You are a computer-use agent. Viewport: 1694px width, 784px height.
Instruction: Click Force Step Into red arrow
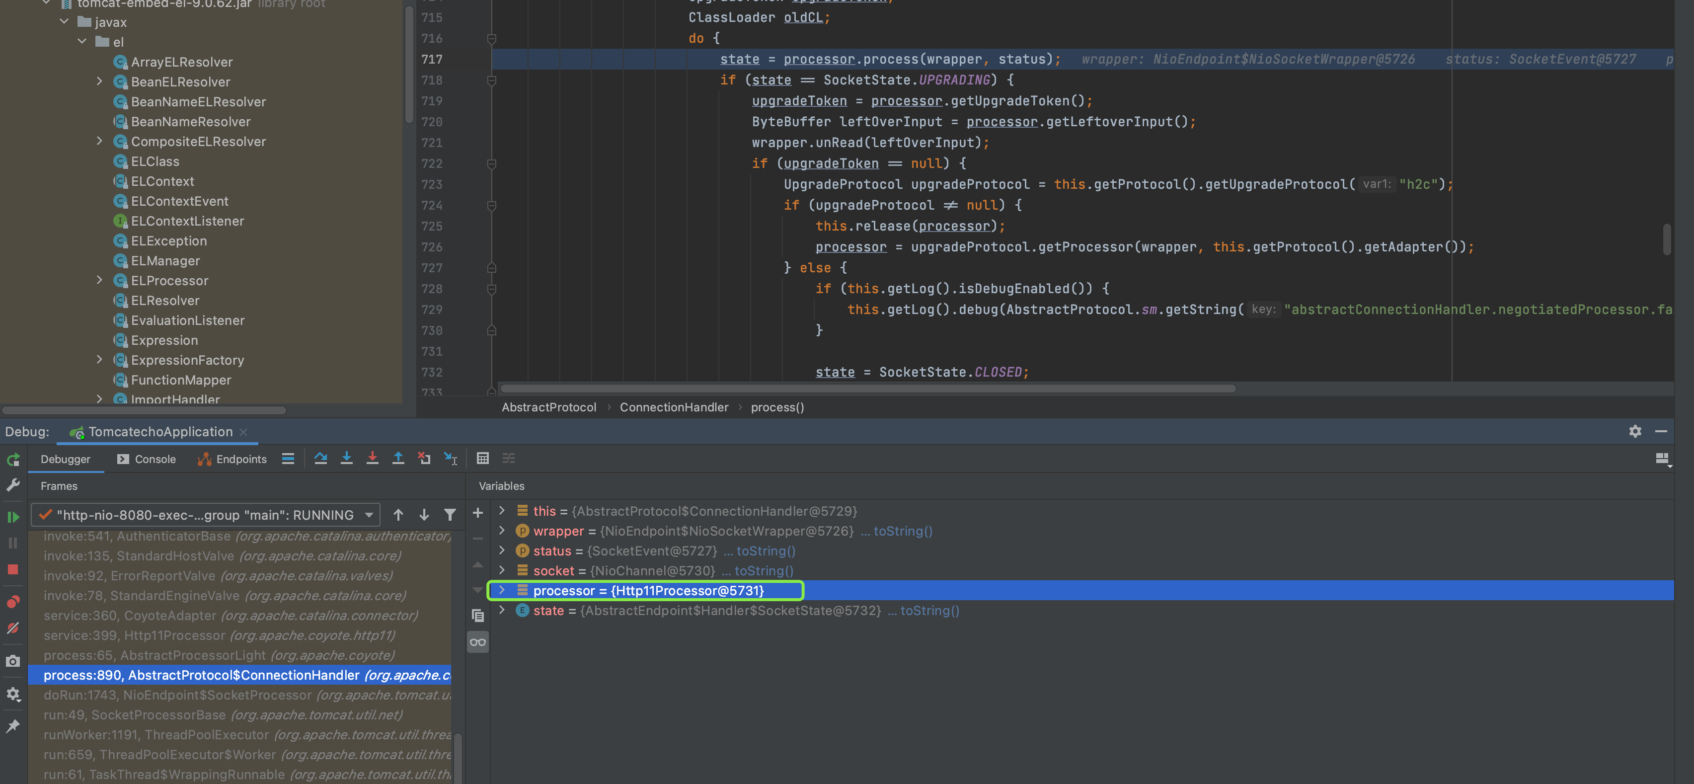[372, 459]
